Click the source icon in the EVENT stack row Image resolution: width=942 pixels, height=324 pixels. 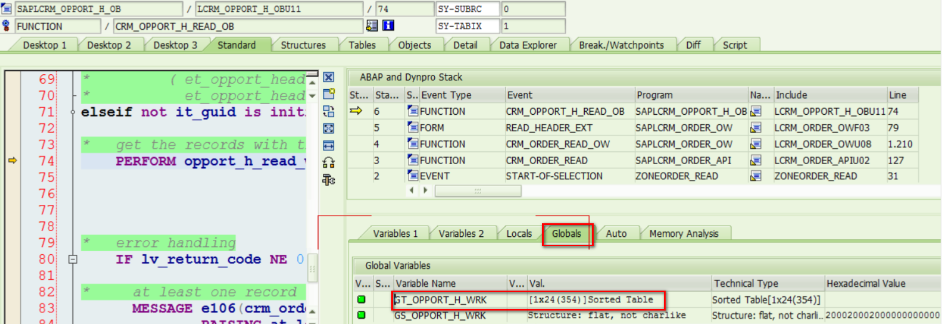click(413, 175)
